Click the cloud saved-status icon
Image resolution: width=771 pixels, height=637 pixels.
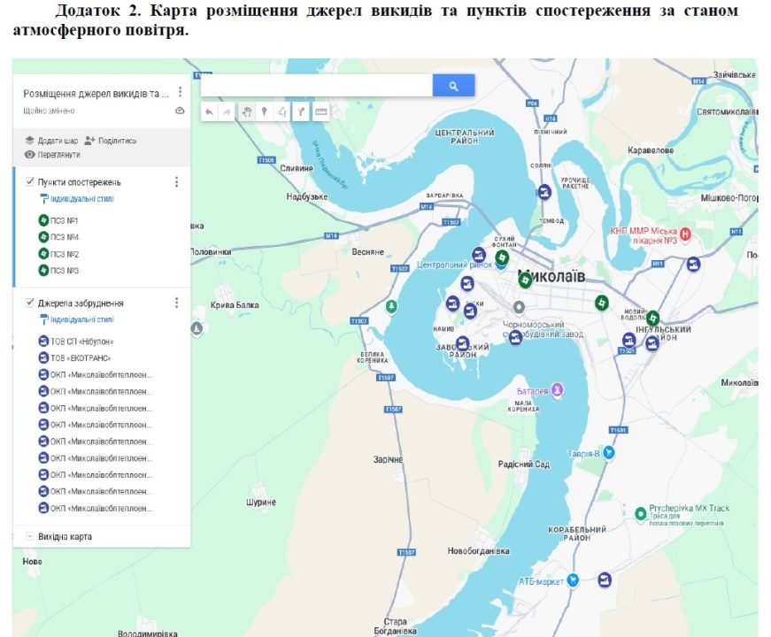[x=180, y=111]
